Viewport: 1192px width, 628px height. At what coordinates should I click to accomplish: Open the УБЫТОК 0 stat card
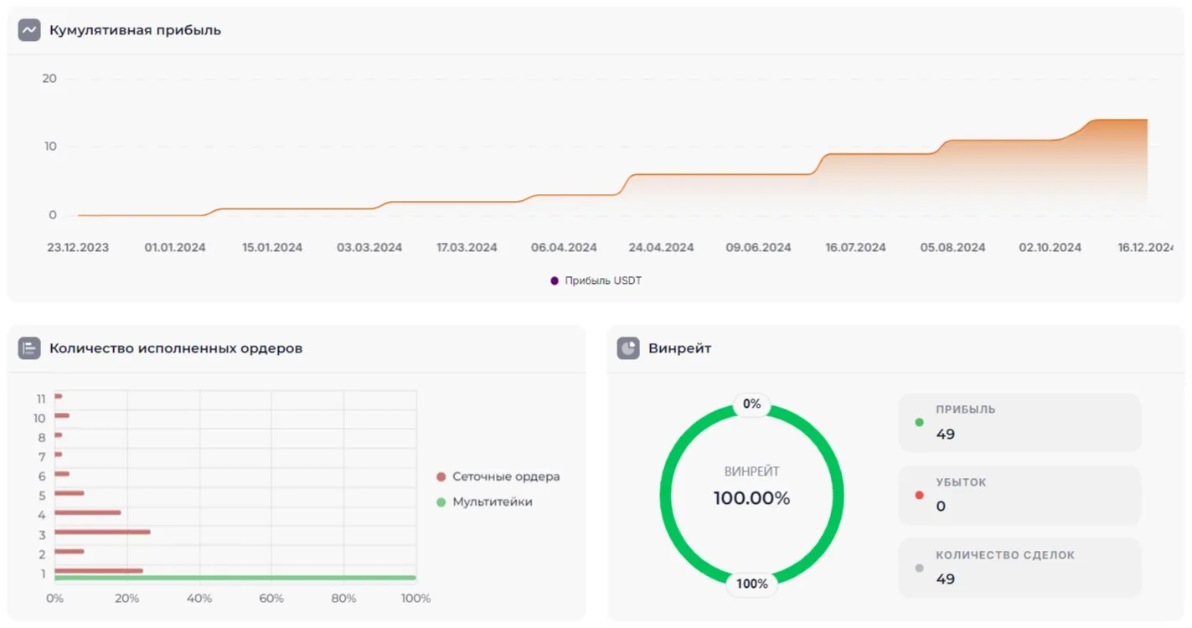pos(1019,495)
